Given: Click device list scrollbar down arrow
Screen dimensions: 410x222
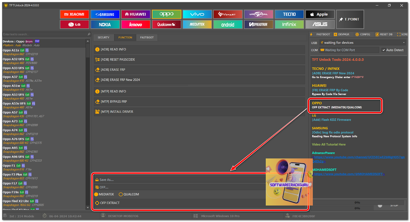Looking at the screenshot, I should click(88, 208).
